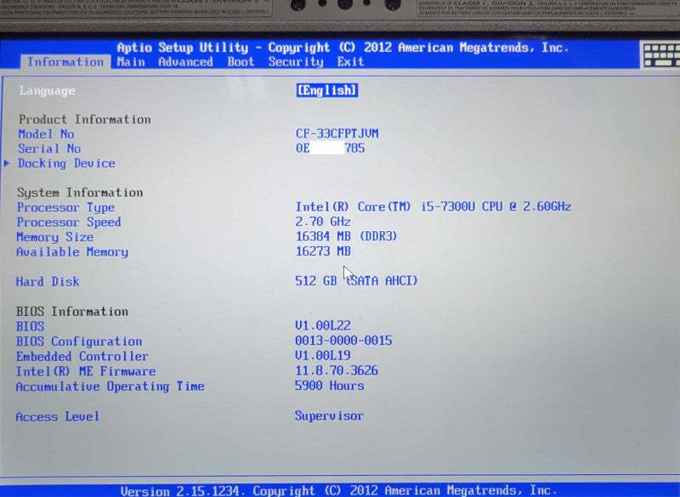Viewport: 680px width, 497px height.
Task: Click the Processor Type label
Action: [66, 207]
